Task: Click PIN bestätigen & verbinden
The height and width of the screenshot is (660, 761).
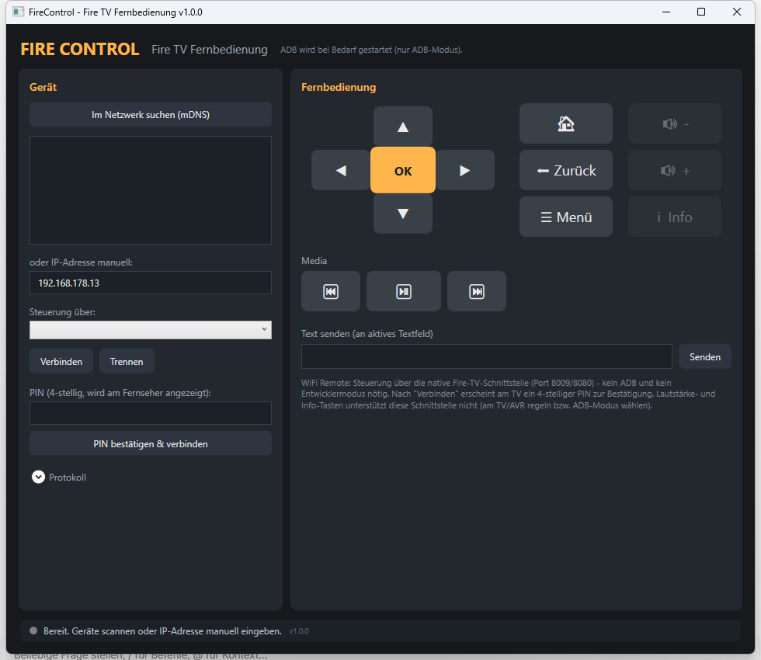Action: (151, 443)
